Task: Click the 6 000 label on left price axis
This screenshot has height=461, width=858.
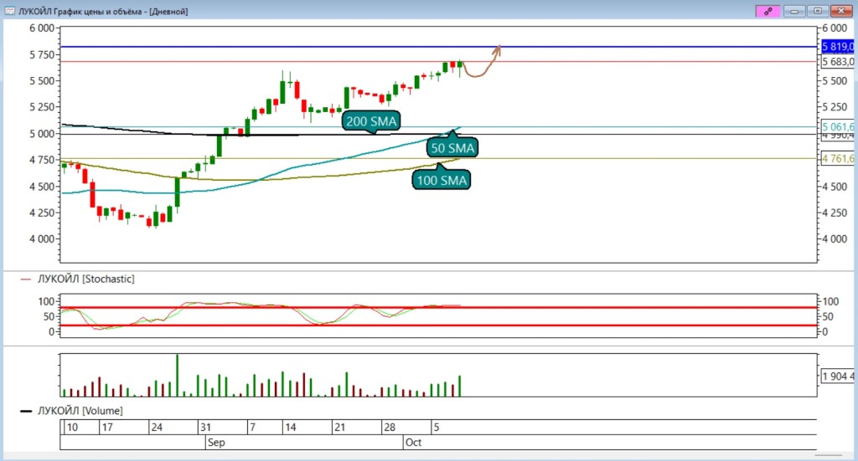Action: pyautogui.click(x=42, y=28)
